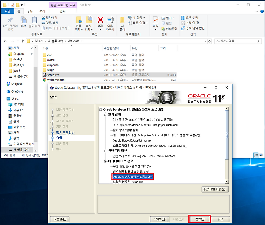Image resolution: width=265 pixels, height=225 pixels.
Task: Click jwork folder in Quick access
Action: click(14, 71)
